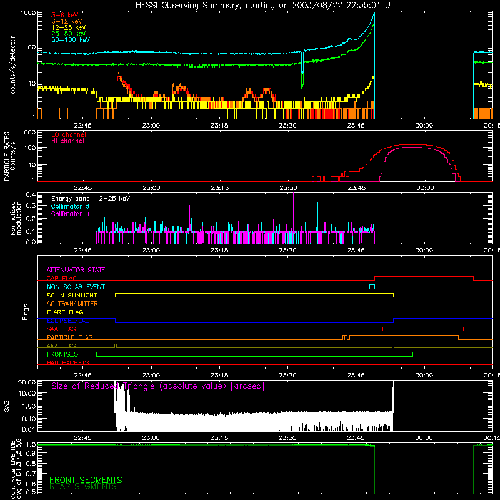Image resolution: width=500 pixels, height=500 pixels.
Task: Click the 23:45 tick label under SAS plot
Action: 356,438
